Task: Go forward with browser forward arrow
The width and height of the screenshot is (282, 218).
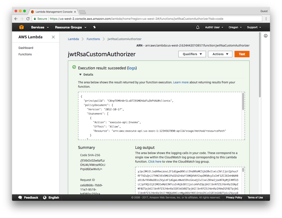Action: tap(22, 19)
